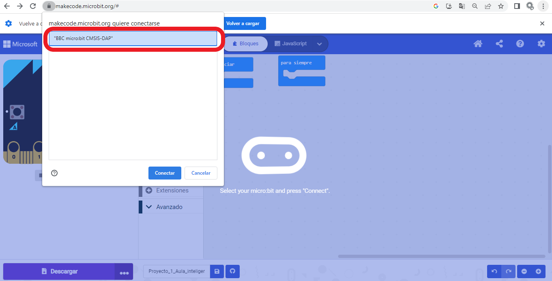Expand the JavaScript editor dropdown chevron

coord(319,44)
